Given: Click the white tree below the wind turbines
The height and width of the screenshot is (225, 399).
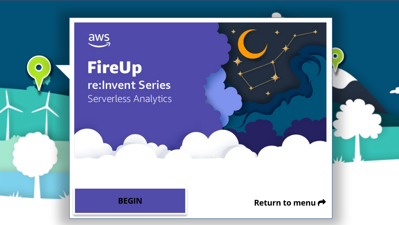Looking at the screenshot, I should click(35, 156).
